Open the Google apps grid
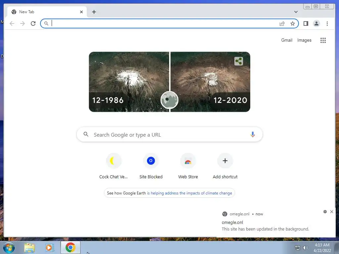 pyautogui.click(x=323, y=40)
